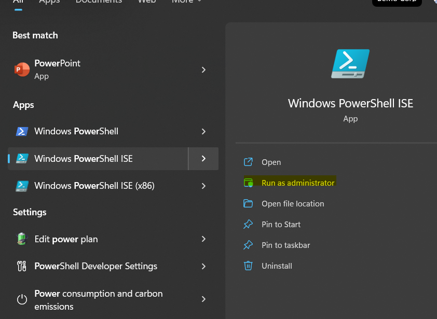Click the Power consumption power-symbol icon
Image resolution: width=437 pixels, height=319 pixels.
click(22, 299)
